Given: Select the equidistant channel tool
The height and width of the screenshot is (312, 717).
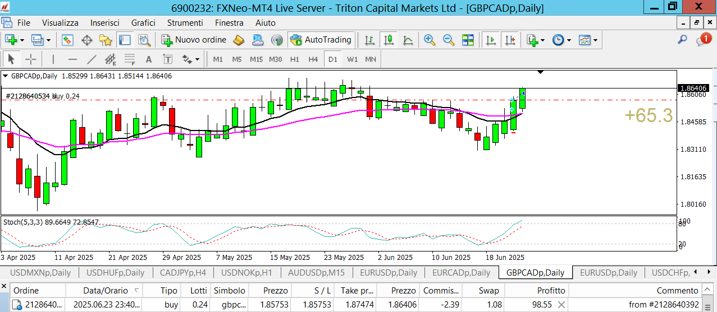Looking at the screenshot, I should tap(111, 59).
